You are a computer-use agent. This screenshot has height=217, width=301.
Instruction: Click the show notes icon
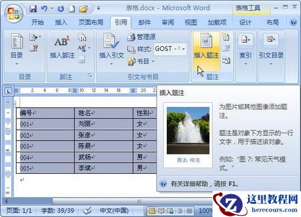coord(82,60)
